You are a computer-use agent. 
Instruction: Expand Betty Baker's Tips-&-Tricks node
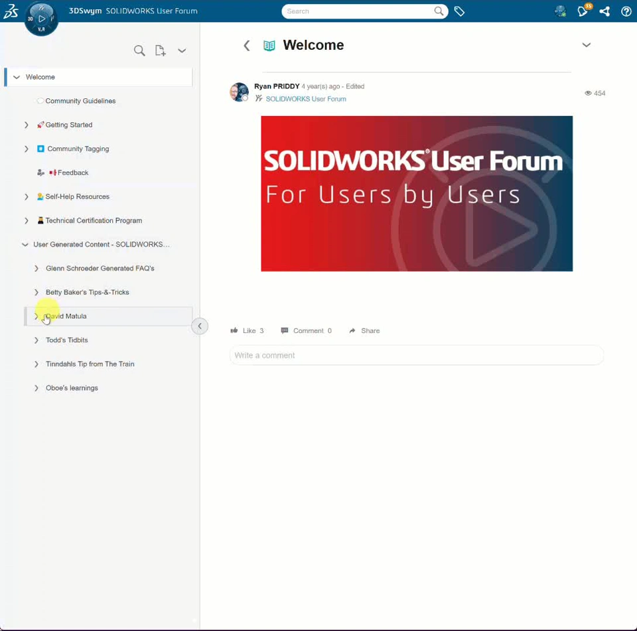36,293
